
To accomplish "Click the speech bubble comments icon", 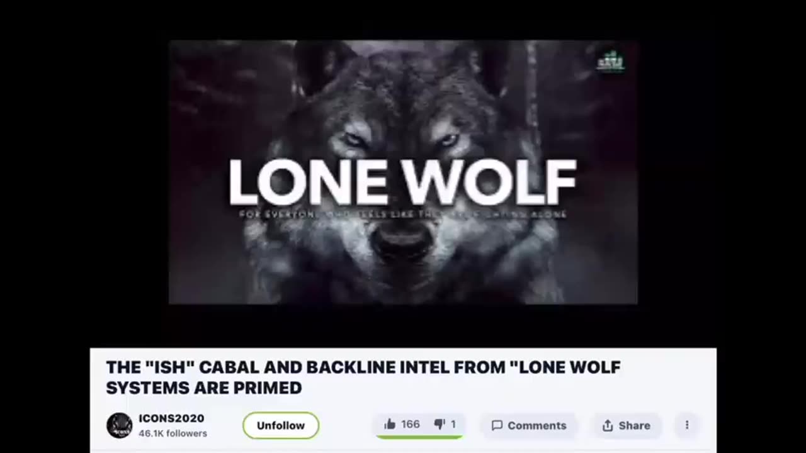I will pyautogui.click(x=497, y=426).
